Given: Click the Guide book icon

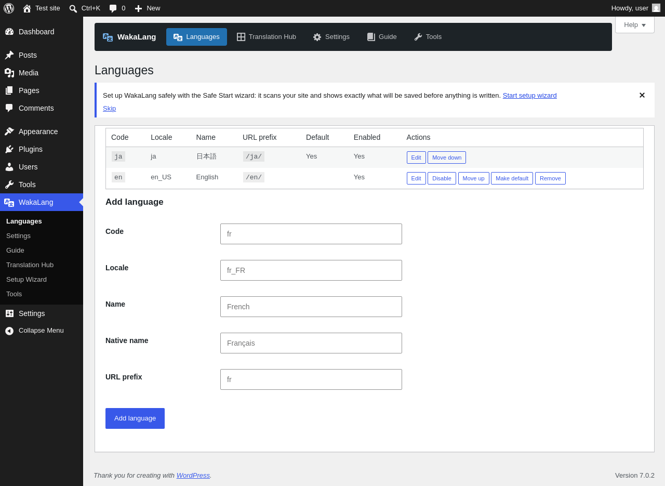Looking at the screenshot, I should click(371, 37).
